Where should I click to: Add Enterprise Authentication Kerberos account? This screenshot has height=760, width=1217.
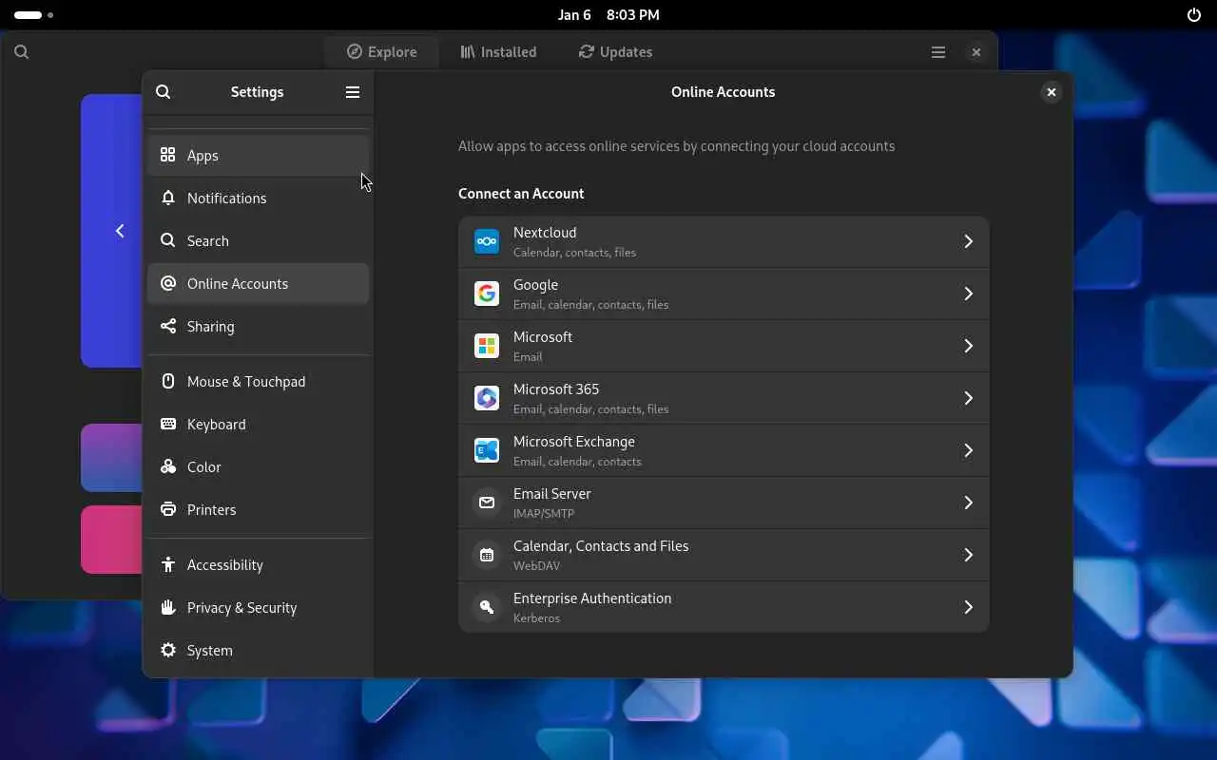(x=724, y=607)
